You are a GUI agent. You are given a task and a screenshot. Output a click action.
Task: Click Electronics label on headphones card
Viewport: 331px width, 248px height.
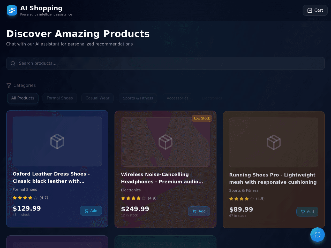[131, 190]
